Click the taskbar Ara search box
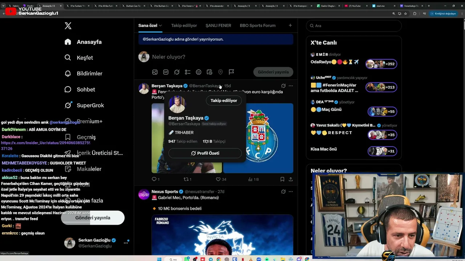The height and width of the screenshot is (261, 465). coord(173,259)
